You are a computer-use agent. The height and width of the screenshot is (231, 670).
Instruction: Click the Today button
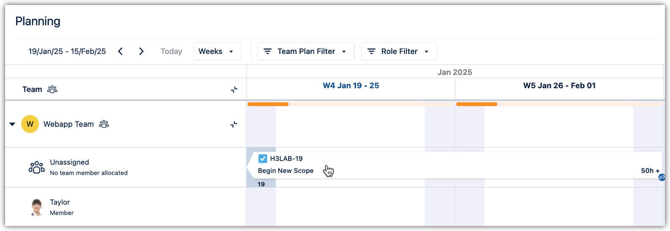(x=171, y=51)
